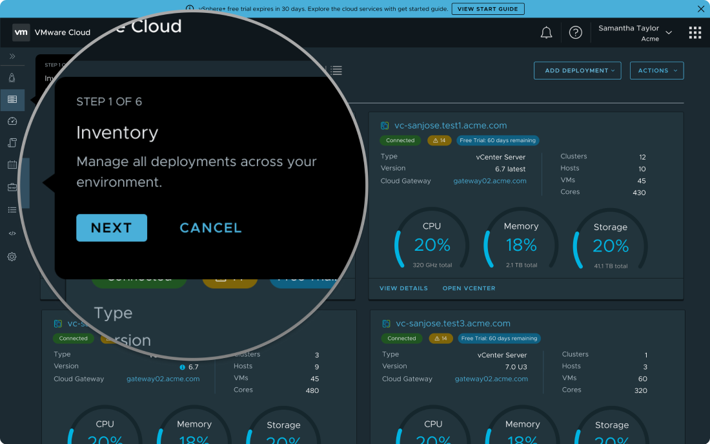The width and height of the screenshot is (710, 444).
Task: Click the info icon next to version 6.7
Action: coord(182,367)
